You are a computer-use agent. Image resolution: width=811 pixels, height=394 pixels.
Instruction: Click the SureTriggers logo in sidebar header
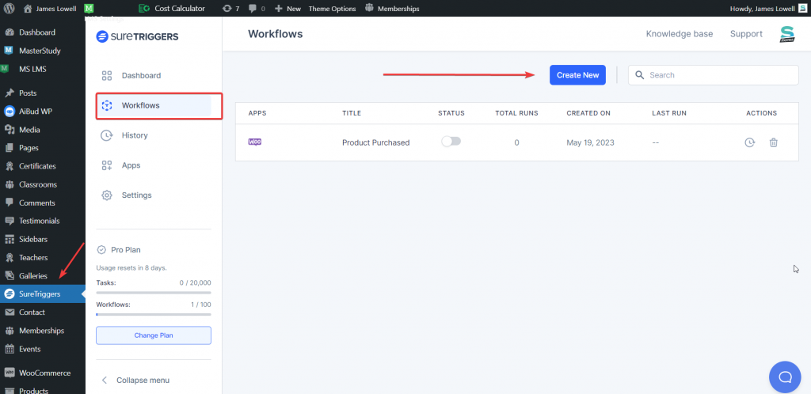(x=138, y=36)
